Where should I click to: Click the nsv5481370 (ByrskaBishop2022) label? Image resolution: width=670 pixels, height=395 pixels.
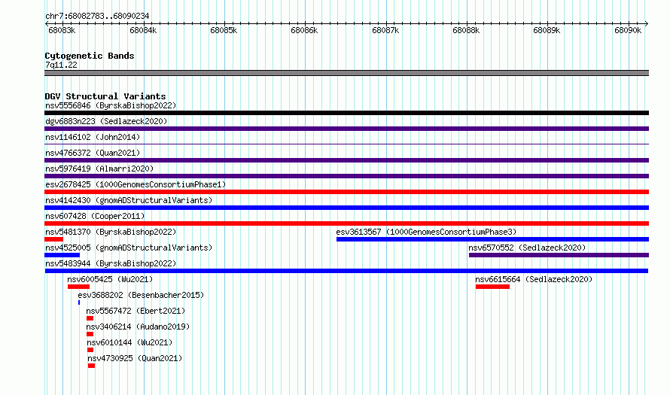click(x=111, y=232)
